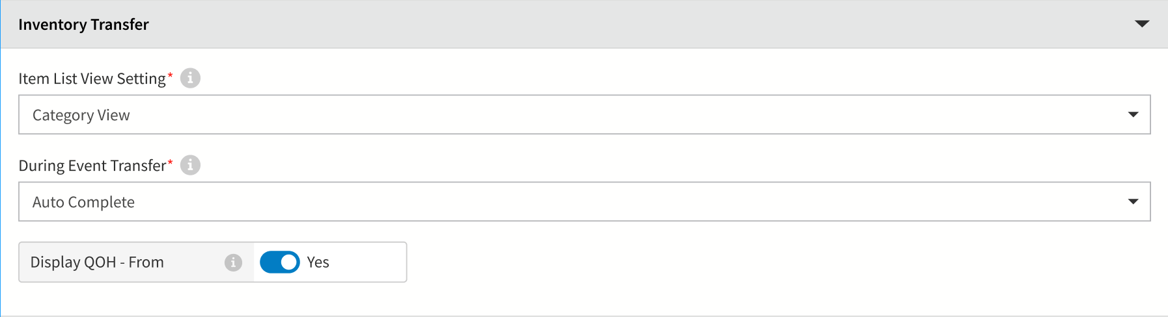Image resolution: width=1168 pixels, height=317 pixels.
Task: Click caret arrow in Category View field
Action: click(1133, 115)
